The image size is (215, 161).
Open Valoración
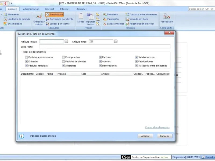point(111,19)
